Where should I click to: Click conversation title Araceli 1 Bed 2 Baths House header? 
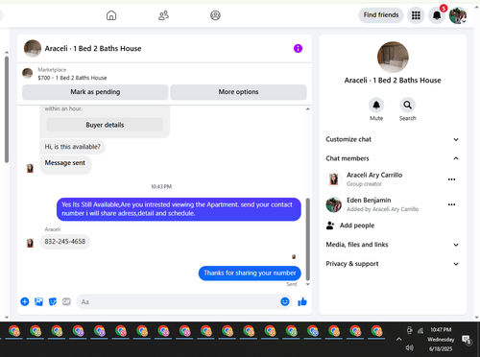[93, 49]
